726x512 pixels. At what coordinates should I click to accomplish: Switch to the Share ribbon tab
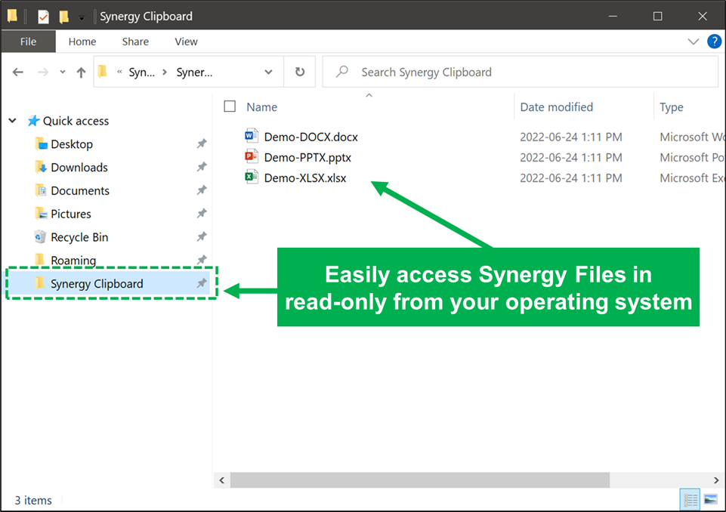coord(135,42)
